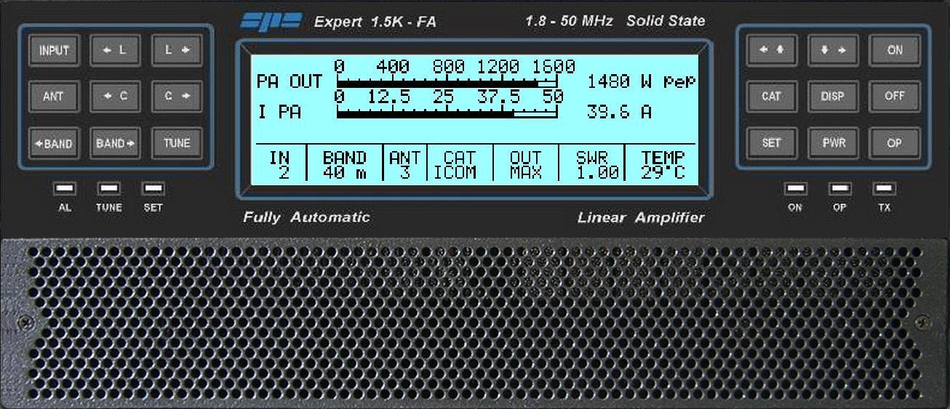Click the 'TEMP 29°C' display cell

(661, 164)
